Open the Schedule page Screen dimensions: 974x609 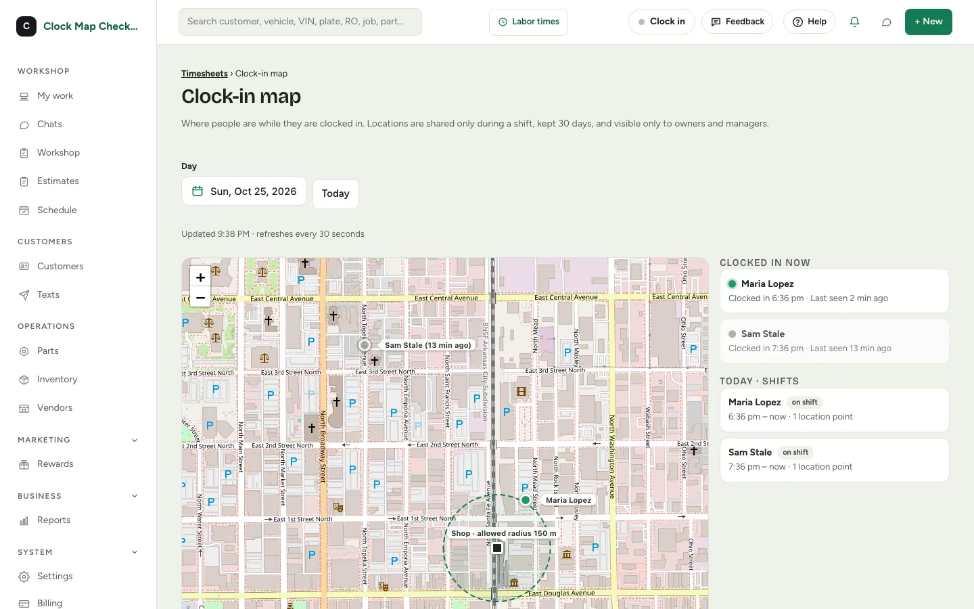point(78,210)
